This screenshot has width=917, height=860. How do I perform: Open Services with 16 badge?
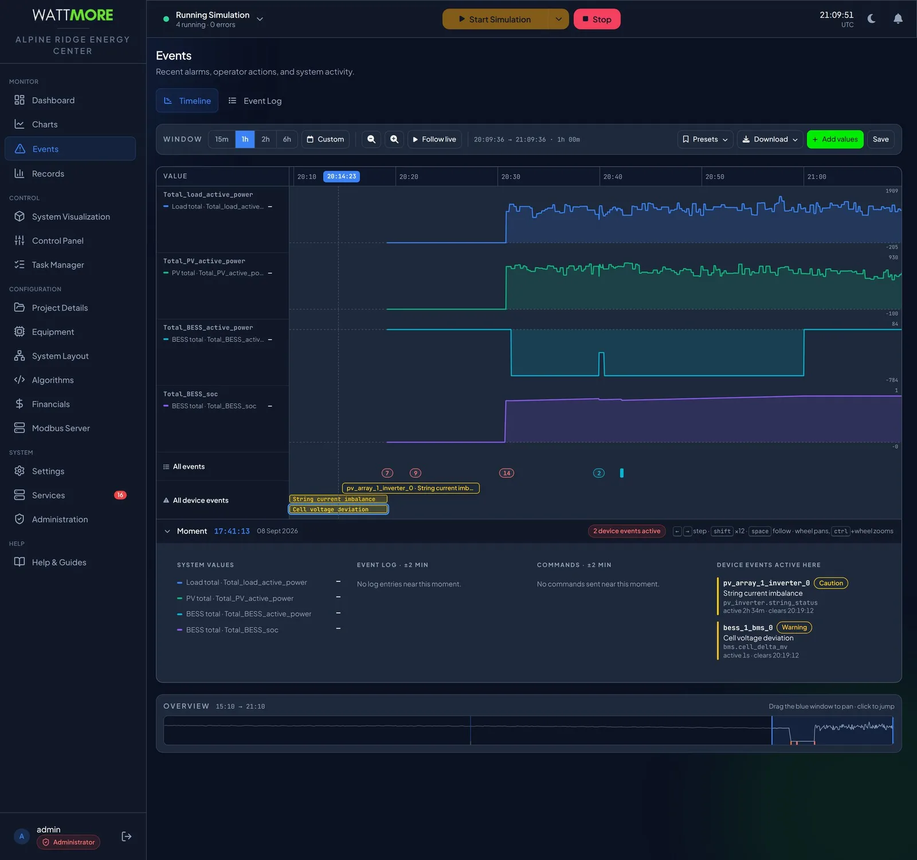[x=70, y=495]
